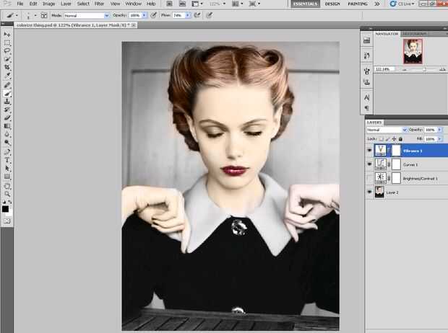Show the Brightness/Contrast 1 layer
The height and width of the screenshot is (333, 448).
pos(369,179)
